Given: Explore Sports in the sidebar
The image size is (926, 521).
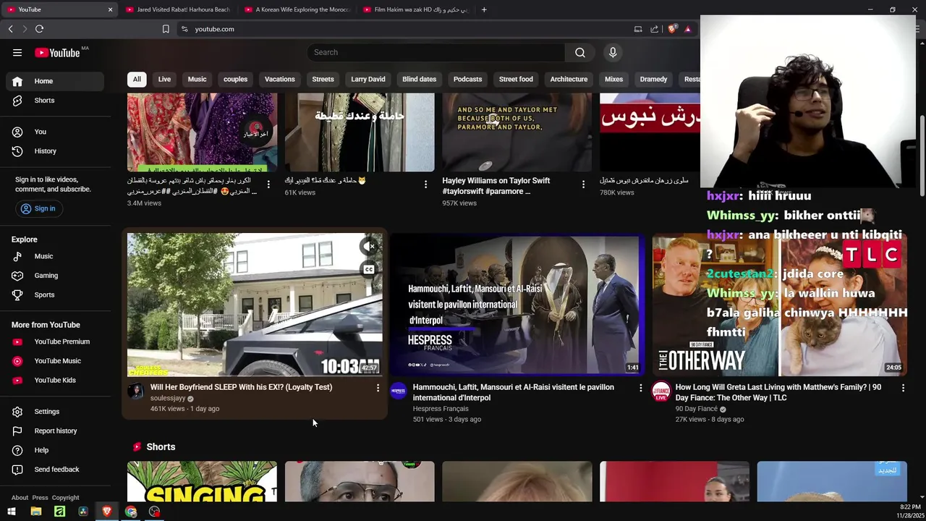Looking at the screenshot, I should (56, 295).
